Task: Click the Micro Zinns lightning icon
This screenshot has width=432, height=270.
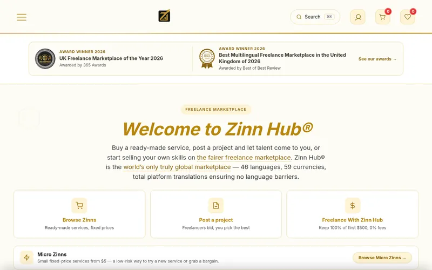Action: [x=26, y=258]
